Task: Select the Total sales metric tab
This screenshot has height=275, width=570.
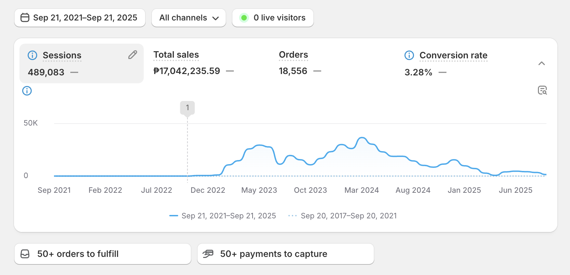Action: [193, 63]
